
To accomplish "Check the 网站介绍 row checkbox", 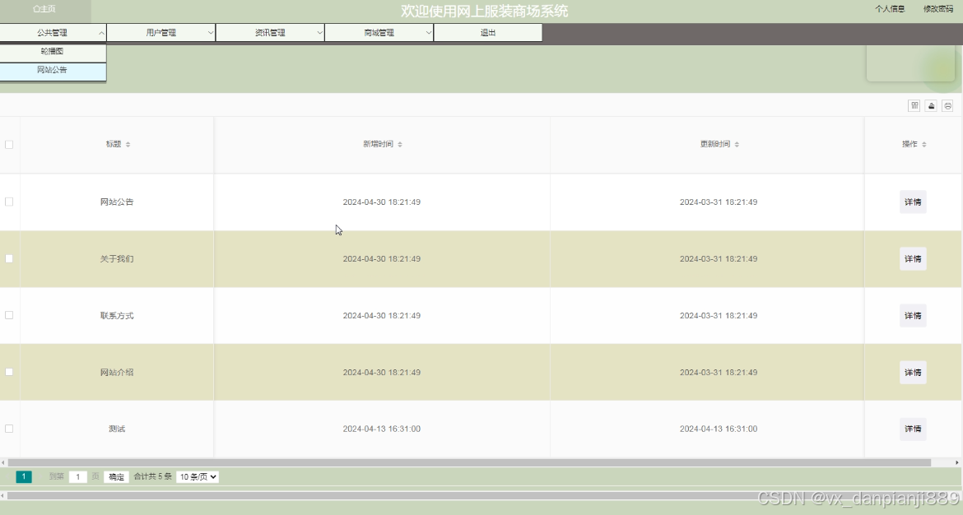I will click(9, 372).
